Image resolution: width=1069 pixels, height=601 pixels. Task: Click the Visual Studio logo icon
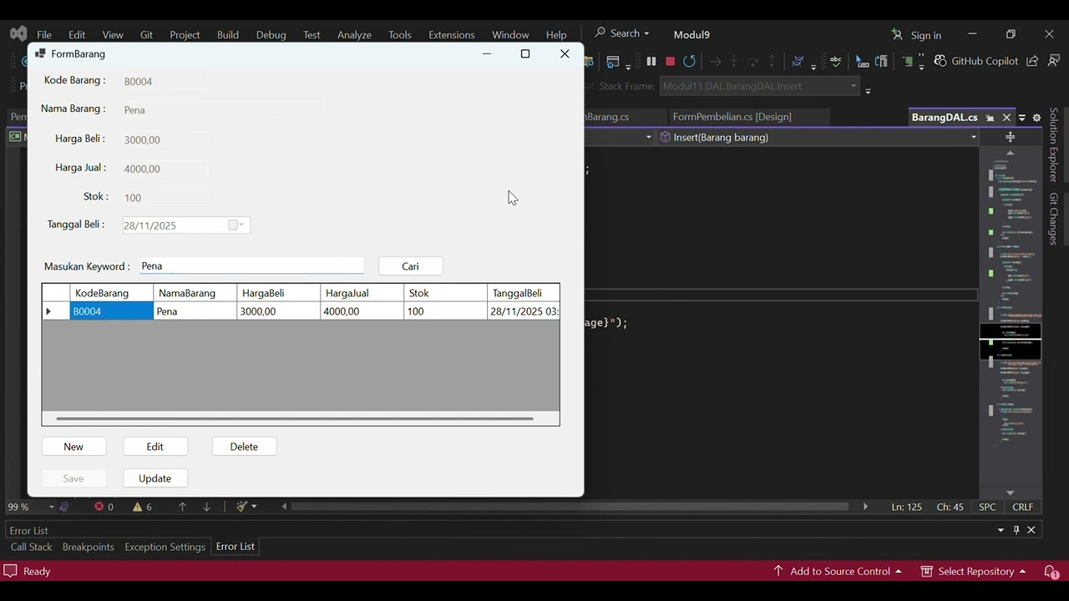point(18,34)
